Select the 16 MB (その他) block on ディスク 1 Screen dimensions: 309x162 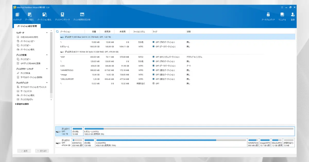pyautogui.click(x=77, y=131)
